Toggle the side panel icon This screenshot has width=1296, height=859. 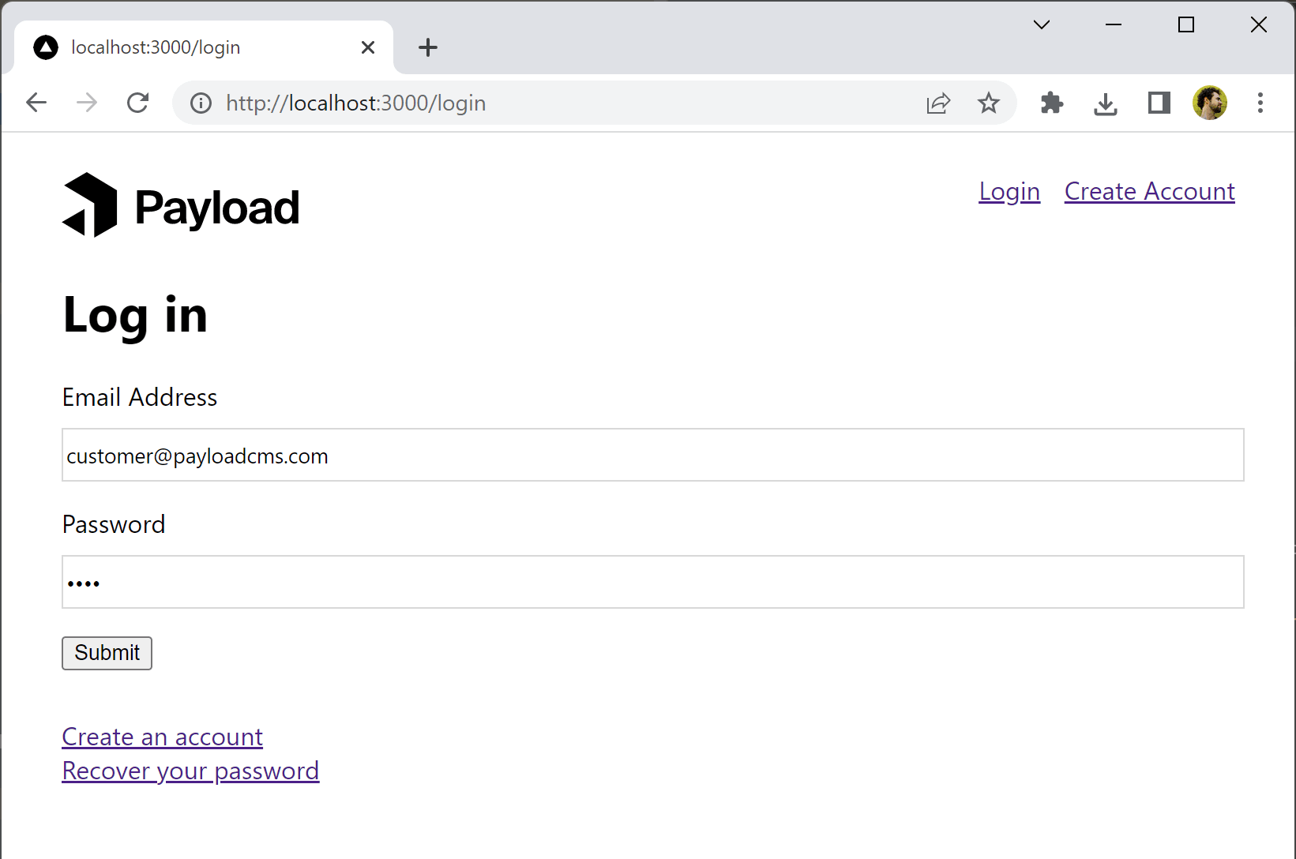[x=1159, y=103]
